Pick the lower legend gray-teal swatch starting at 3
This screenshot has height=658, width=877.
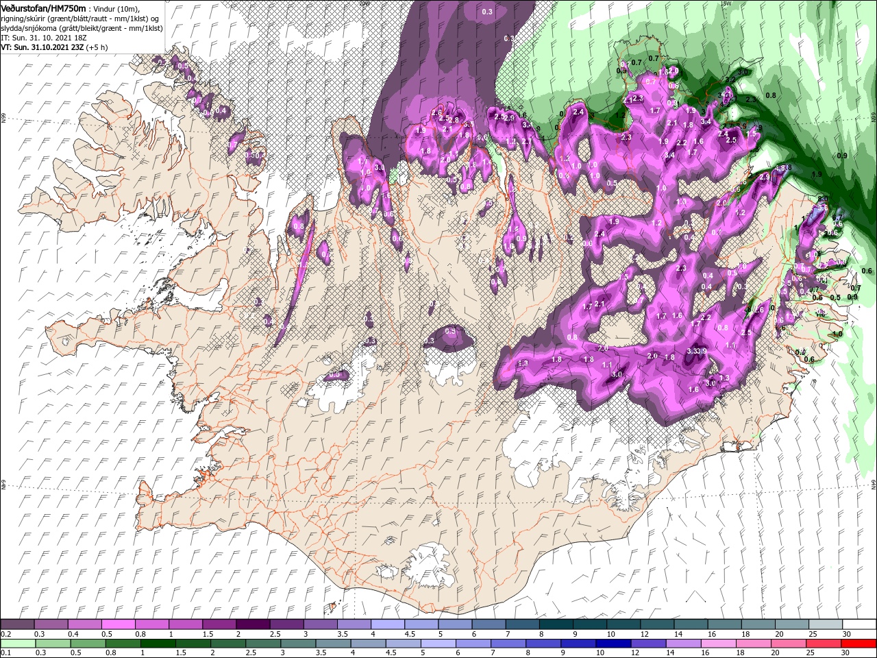tap(297, 644)
